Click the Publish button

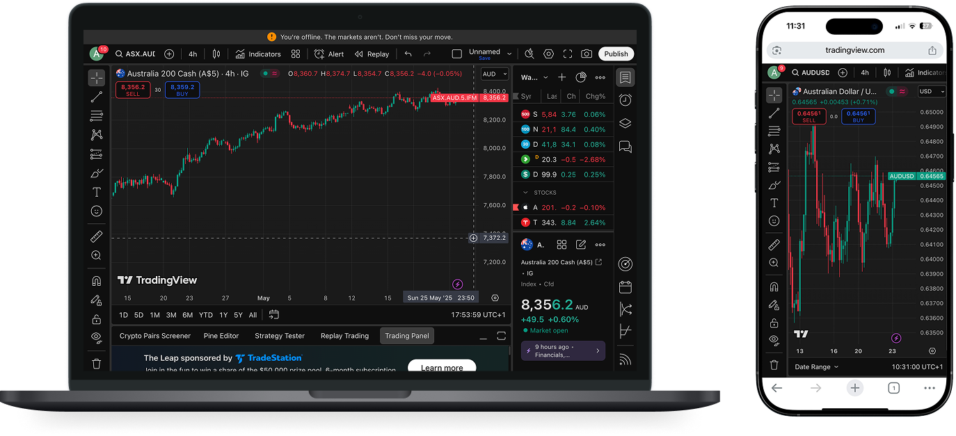coord(616,54)
